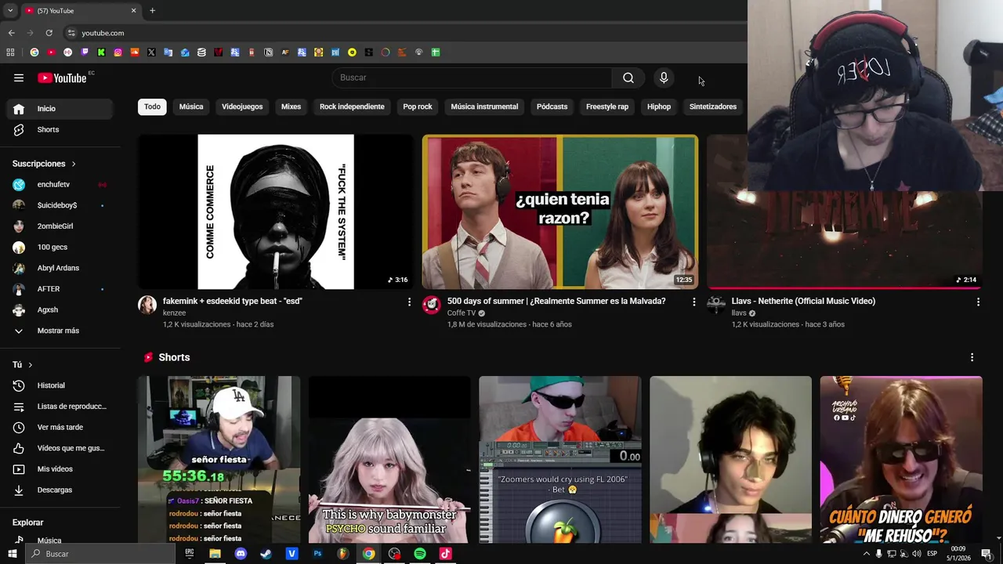This screenshot has height=564, width=1003.
Task: Click the browser reload button
Action: coord(49,33)
